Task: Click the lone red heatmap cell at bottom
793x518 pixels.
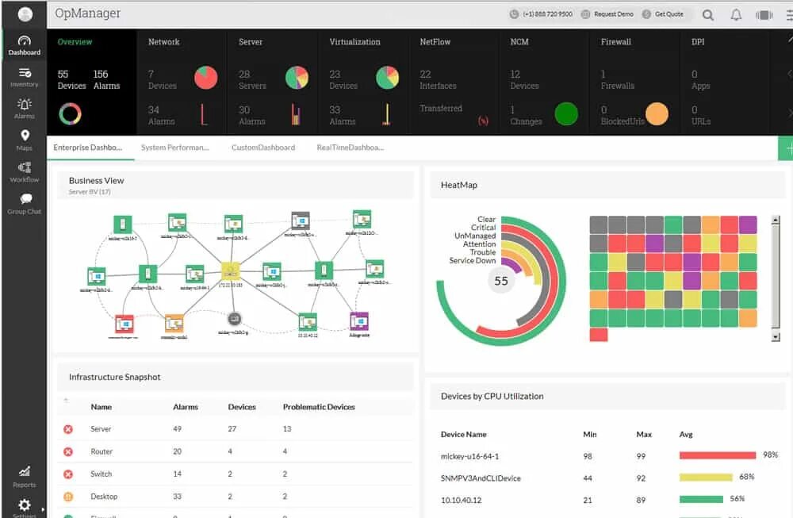Action: coord(598,335)
